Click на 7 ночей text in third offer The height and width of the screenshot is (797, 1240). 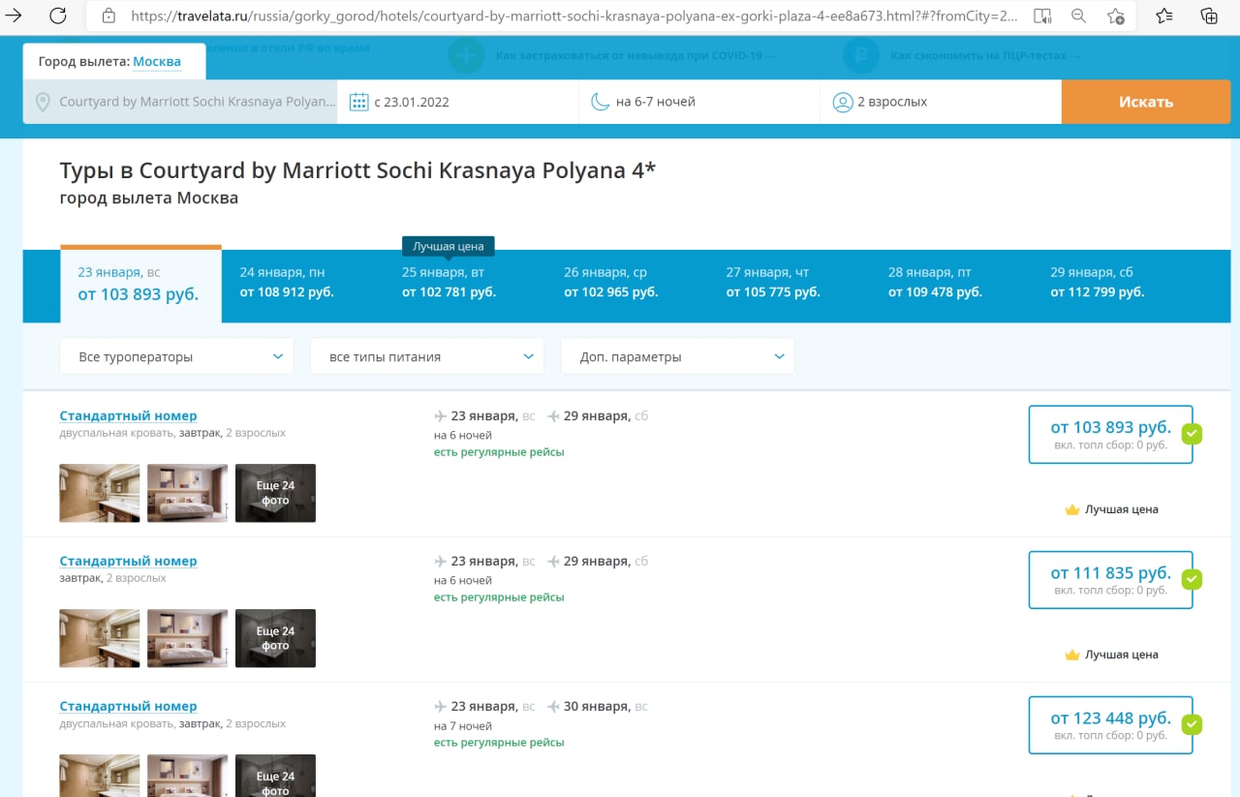463,726
